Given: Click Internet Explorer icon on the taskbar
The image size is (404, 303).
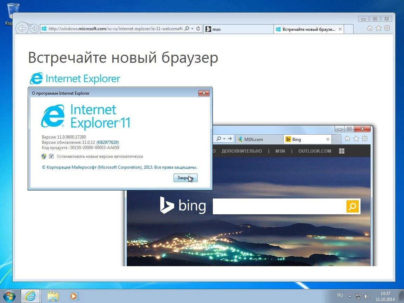Looking at the screenshot, I should 31,296.
